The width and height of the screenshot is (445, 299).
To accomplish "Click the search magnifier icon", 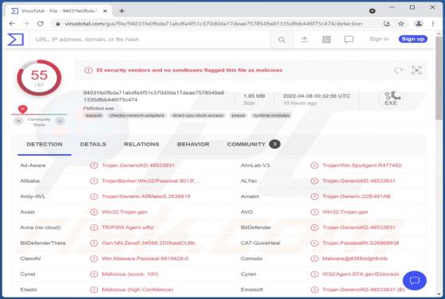I will point(281,40).
